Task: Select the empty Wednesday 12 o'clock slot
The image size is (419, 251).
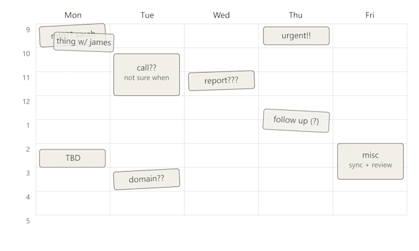Action: [221, 108]
